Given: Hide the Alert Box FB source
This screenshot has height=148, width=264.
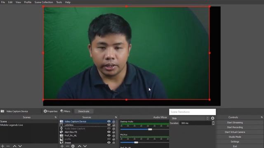Looking at the screenshot, I should pos(109,132).
